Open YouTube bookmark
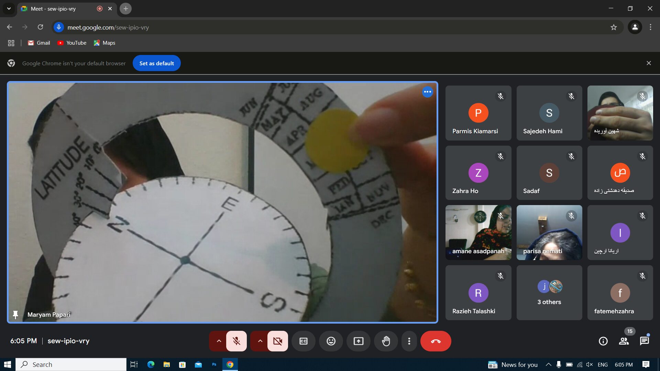Image resolution: width=660 pixels, height=371 pixels. 72,43
